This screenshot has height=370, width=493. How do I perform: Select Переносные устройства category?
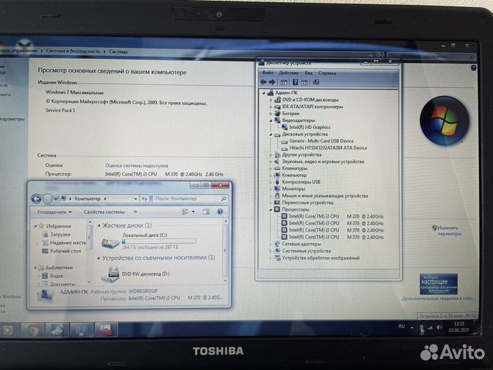(307, 203)
